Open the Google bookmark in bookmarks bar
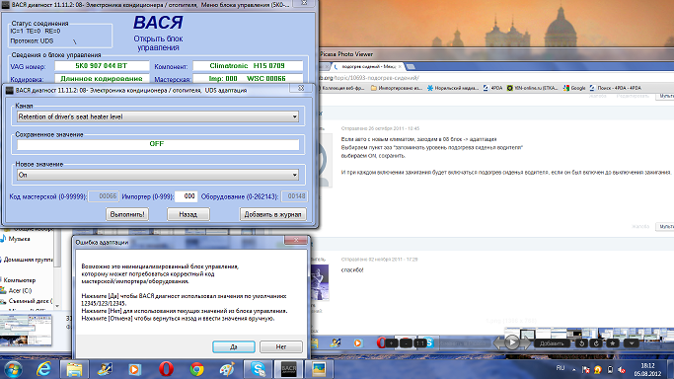This screenshot has height=379, width=674. (574, 88)
